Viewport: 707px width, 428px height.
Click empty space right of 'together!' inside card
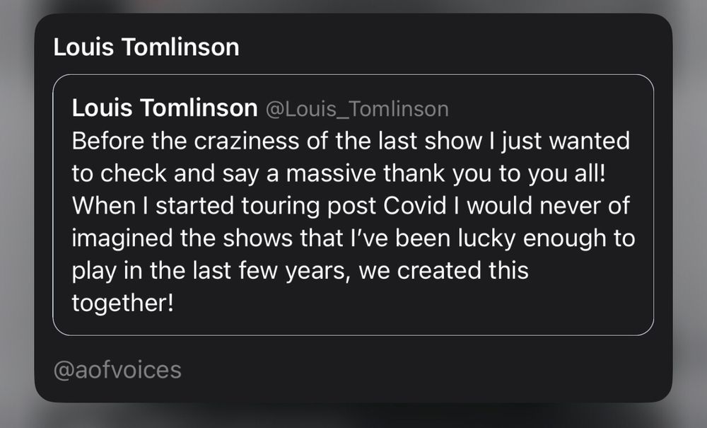point(424,304)
